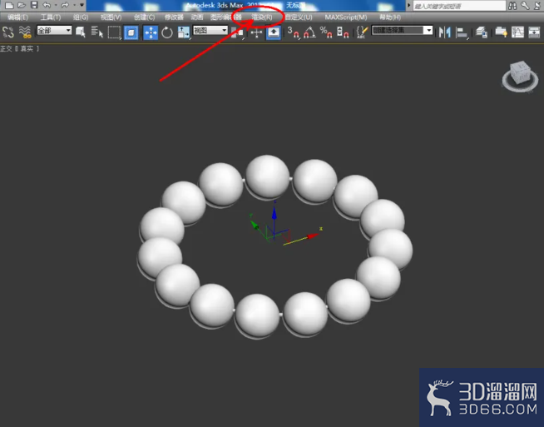Click the wrench icon in the title bar

(x=525, y=5)
